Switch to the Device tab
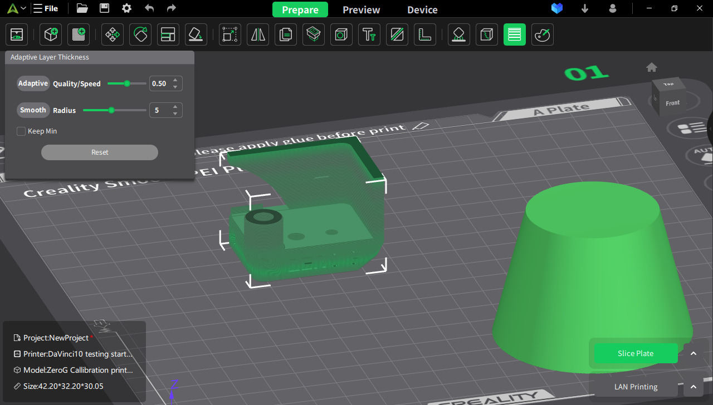713x405 pixels. coord(422,9)
